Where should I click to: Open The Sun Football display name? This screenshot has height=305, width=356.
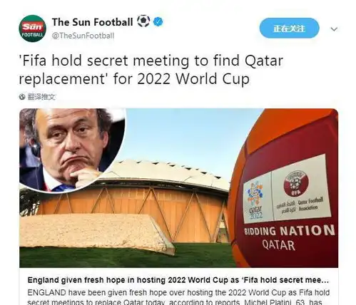click(x=92, y=22)
